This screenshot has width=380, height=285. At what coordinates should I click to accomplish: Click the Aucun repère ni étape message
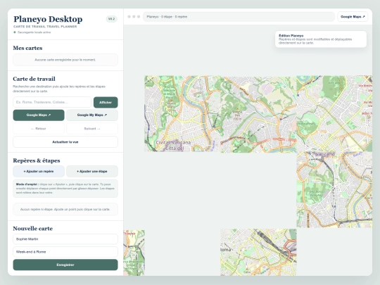(65, 209)
